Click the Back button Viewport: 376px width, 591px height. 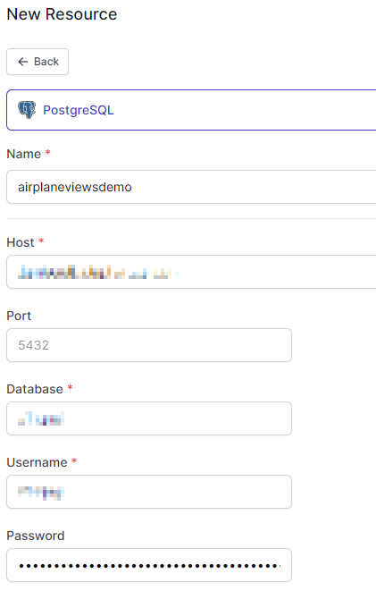[x=38, y=62]
